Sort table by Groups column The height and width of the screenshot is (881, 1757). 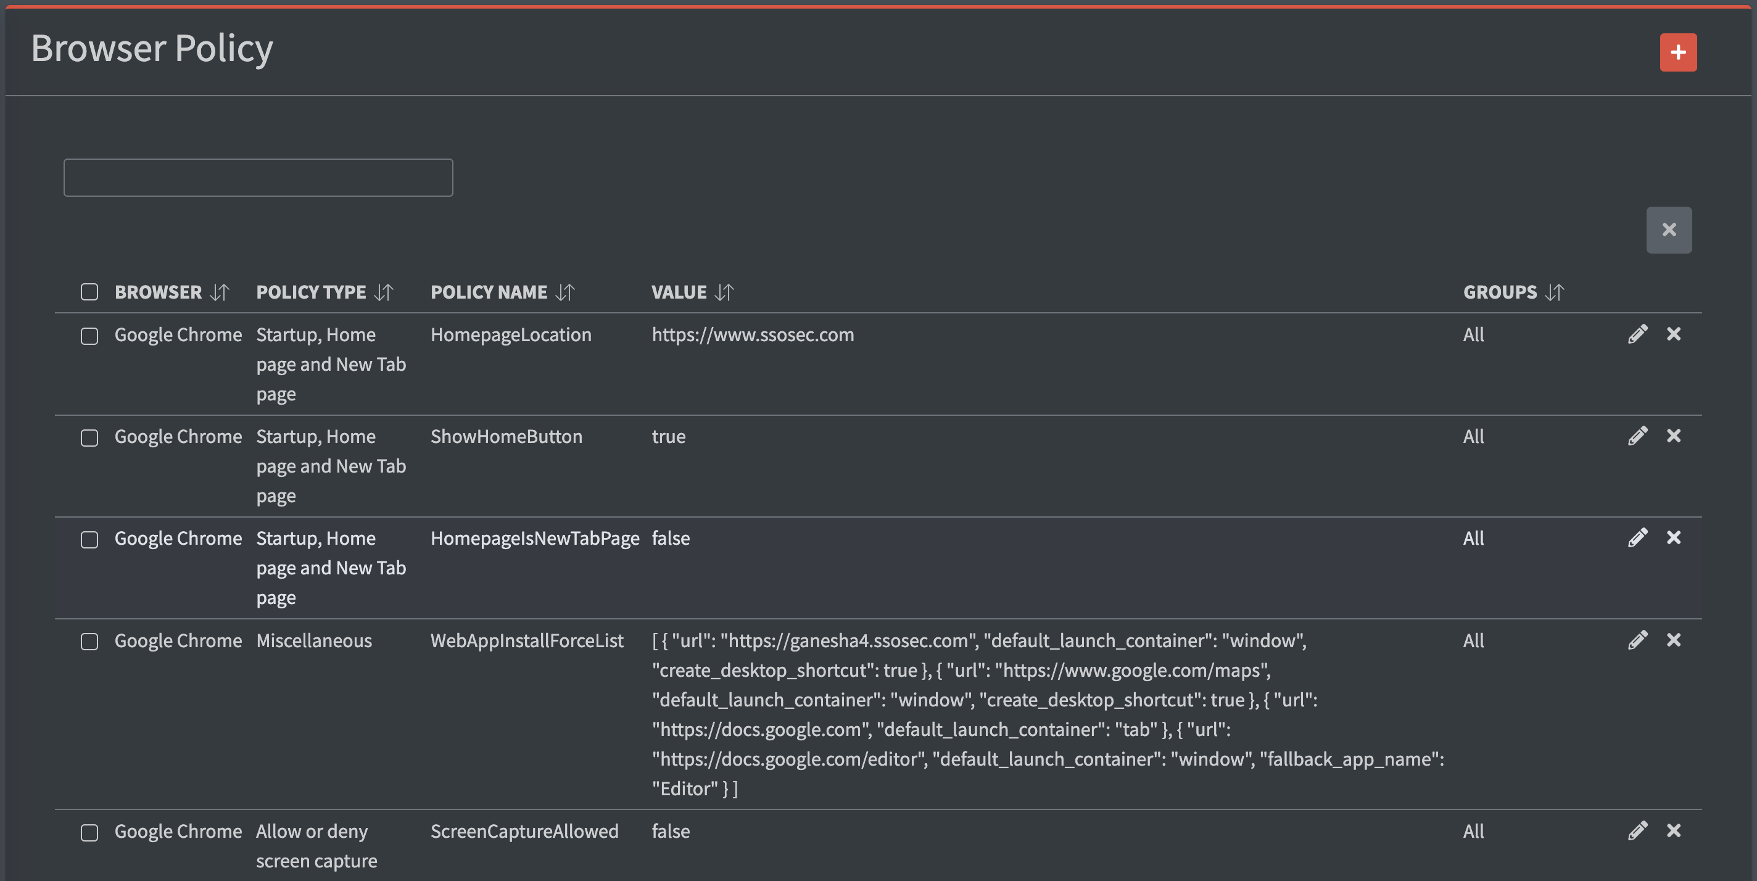point(1554,292)
